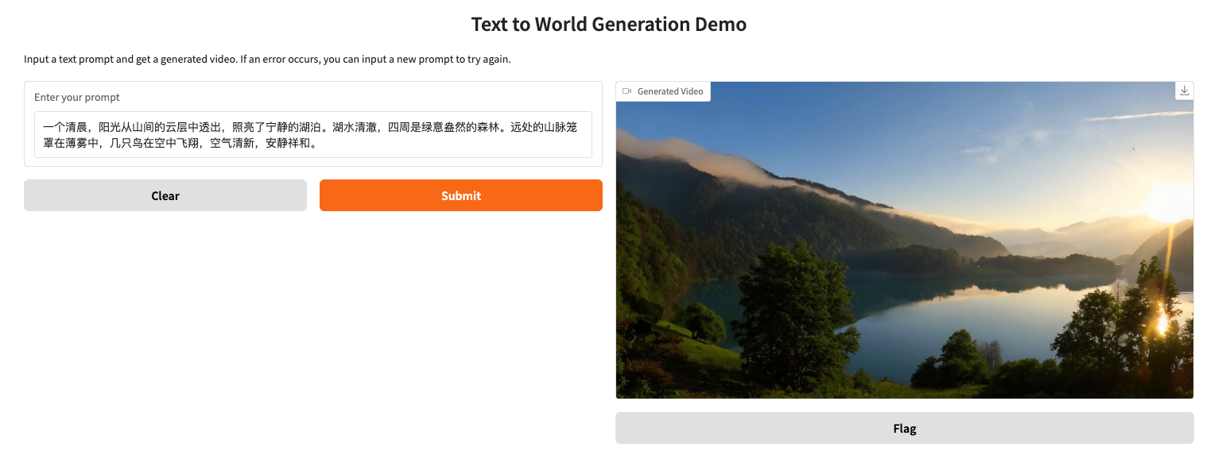Click the "Enter your prompt" label

tap(77, 98)
